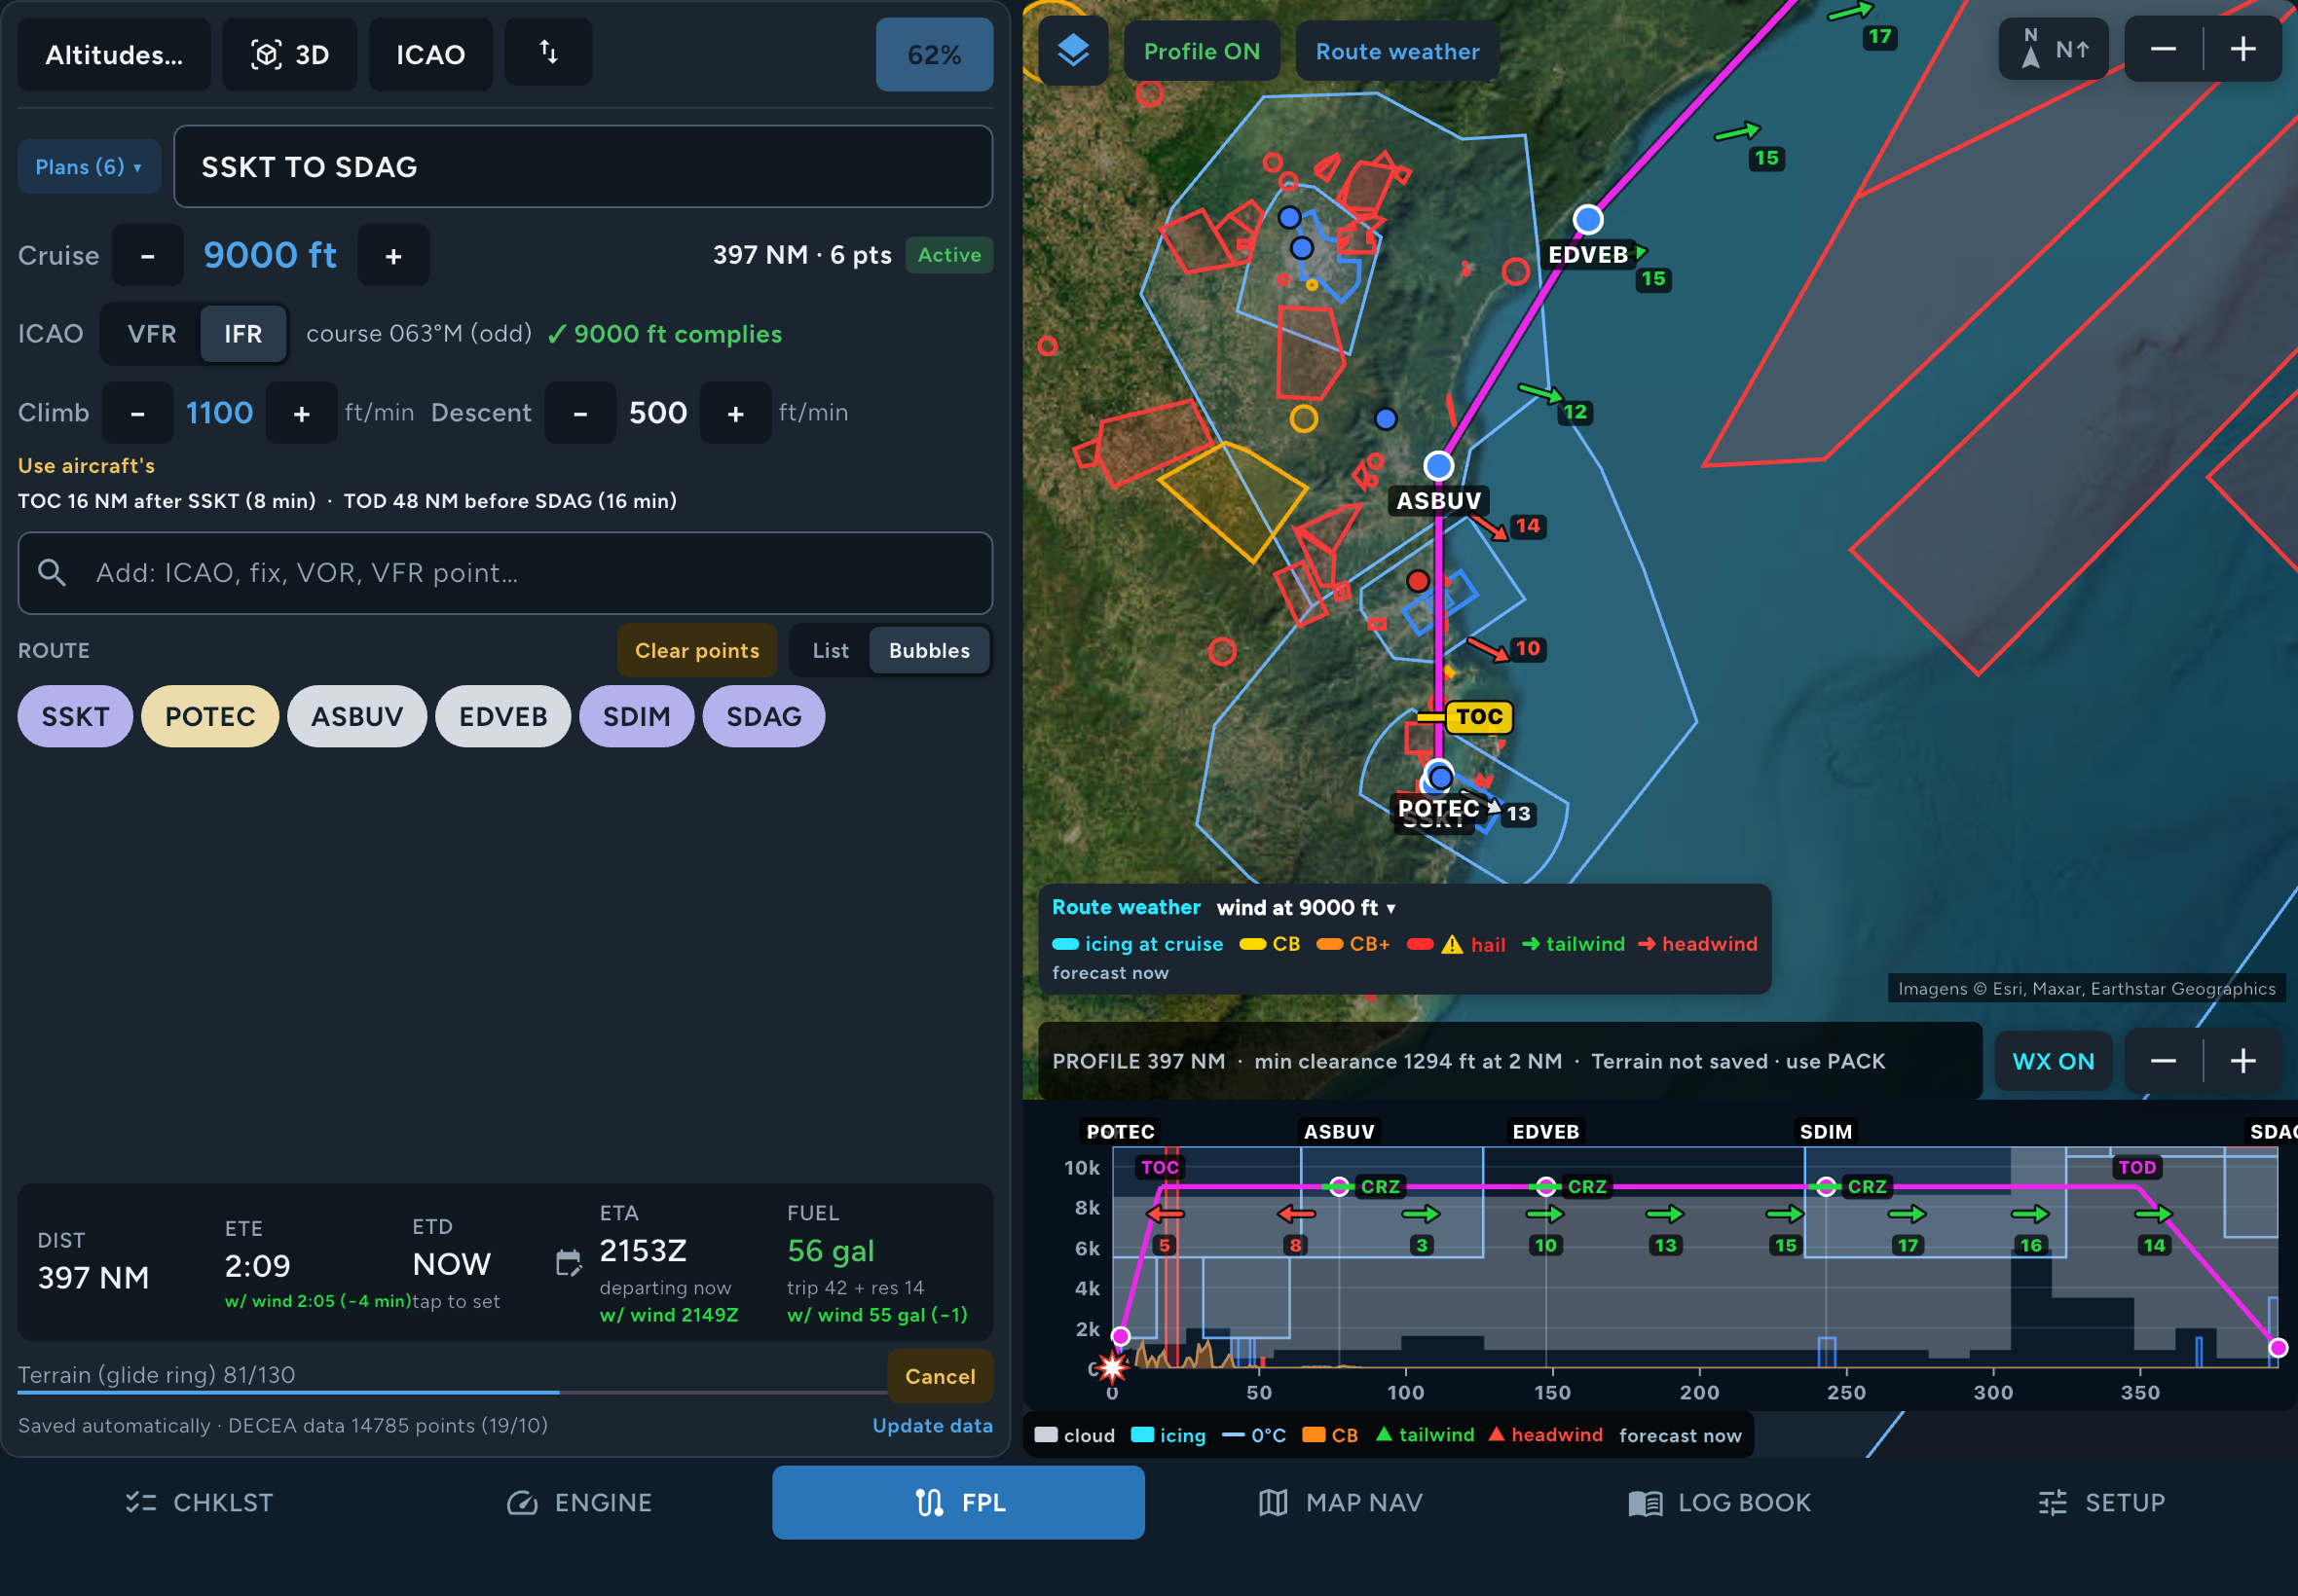Open the ENGINE tab
The width and height of the screenshot is (2298, 1596).
579,1502
